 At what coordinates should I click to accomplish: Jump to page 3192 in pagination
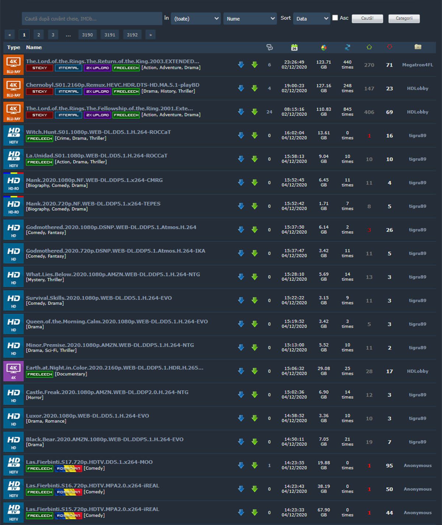click(132, 35)
